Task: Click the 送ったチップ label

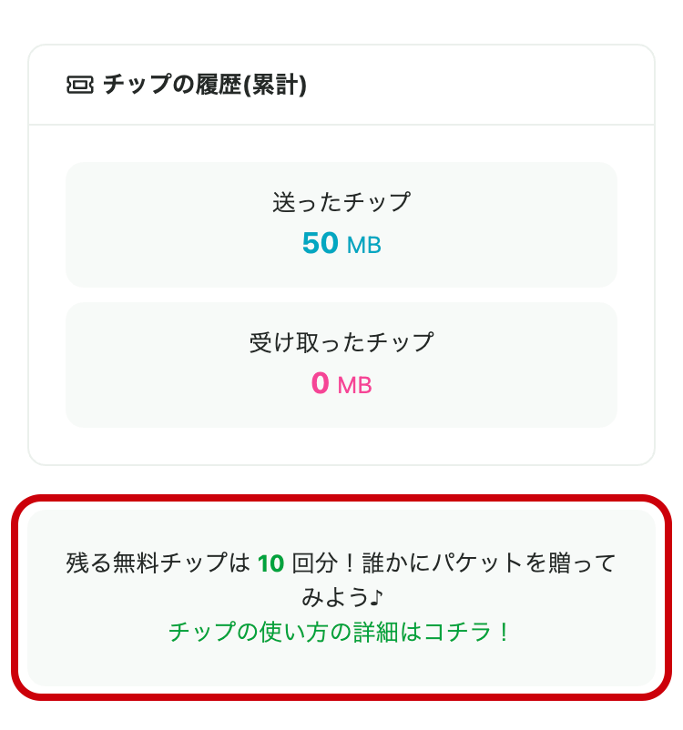Action: [x=341, y=202]
